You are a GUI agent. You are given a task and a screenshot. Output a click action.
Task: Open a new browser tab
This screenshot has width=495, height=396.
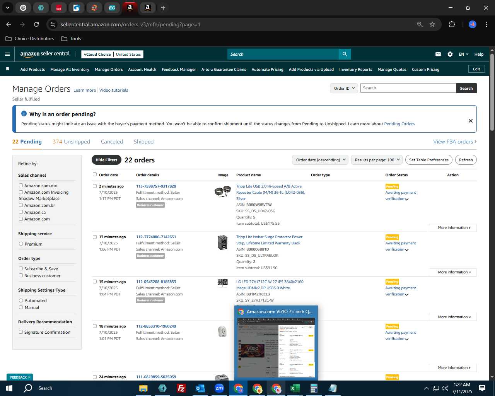tap(163, 8)
